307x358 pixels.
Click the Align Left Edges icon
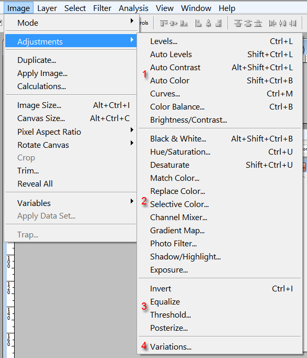(x=198, y=23)
